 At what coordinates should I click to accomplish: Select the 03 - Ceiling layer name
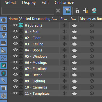(34, 44)
